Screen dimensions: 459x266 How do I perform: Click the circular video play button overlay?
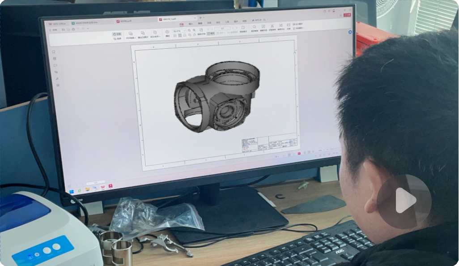(x=404, y=202)
